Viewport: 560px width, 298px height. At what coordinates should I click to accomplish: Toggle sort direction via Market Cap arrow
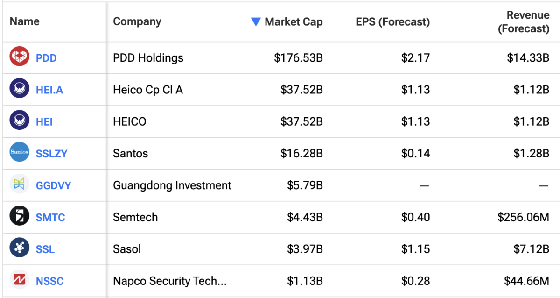pyautogui.click(x=255, y=22)
